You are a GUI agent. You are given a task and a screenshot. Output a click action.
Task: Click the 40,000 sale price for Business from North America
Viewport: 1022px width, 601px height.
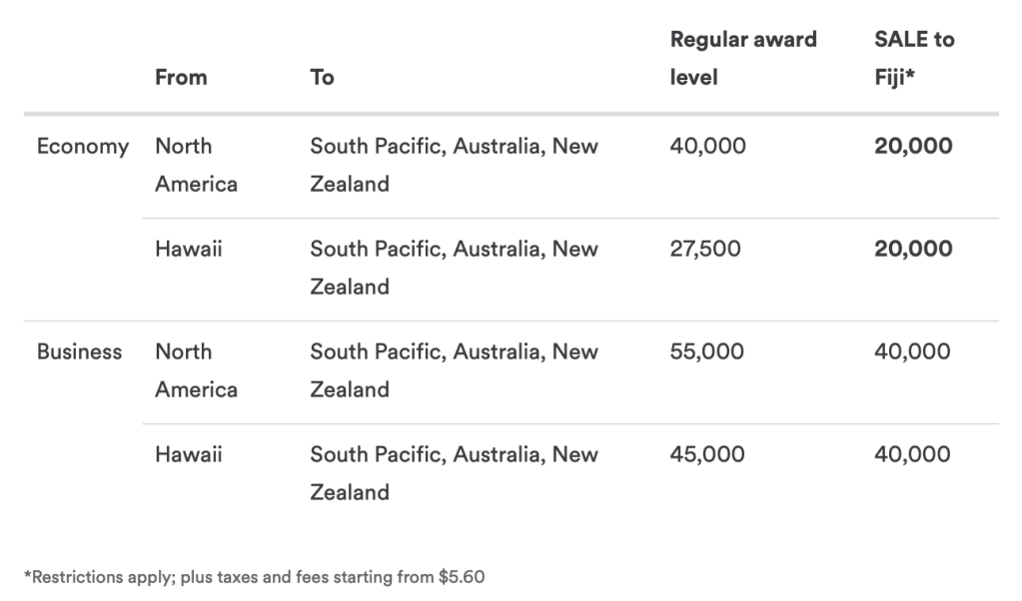[912, 351]
